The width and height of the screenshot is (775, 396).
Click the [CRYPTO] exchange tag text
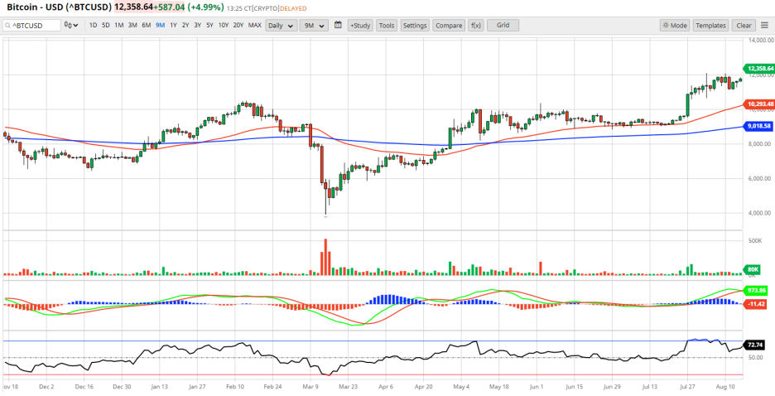click(x=266, y=8)
